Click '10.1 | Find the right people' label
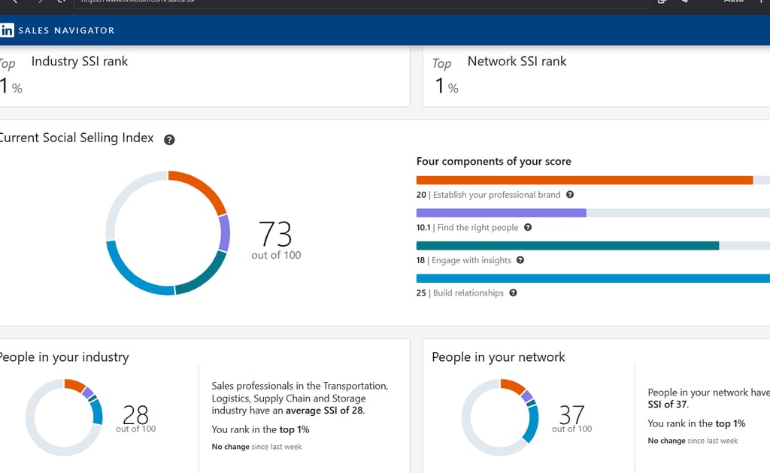The width and height of the screenshot is (770, 473). tap(467, 227)
